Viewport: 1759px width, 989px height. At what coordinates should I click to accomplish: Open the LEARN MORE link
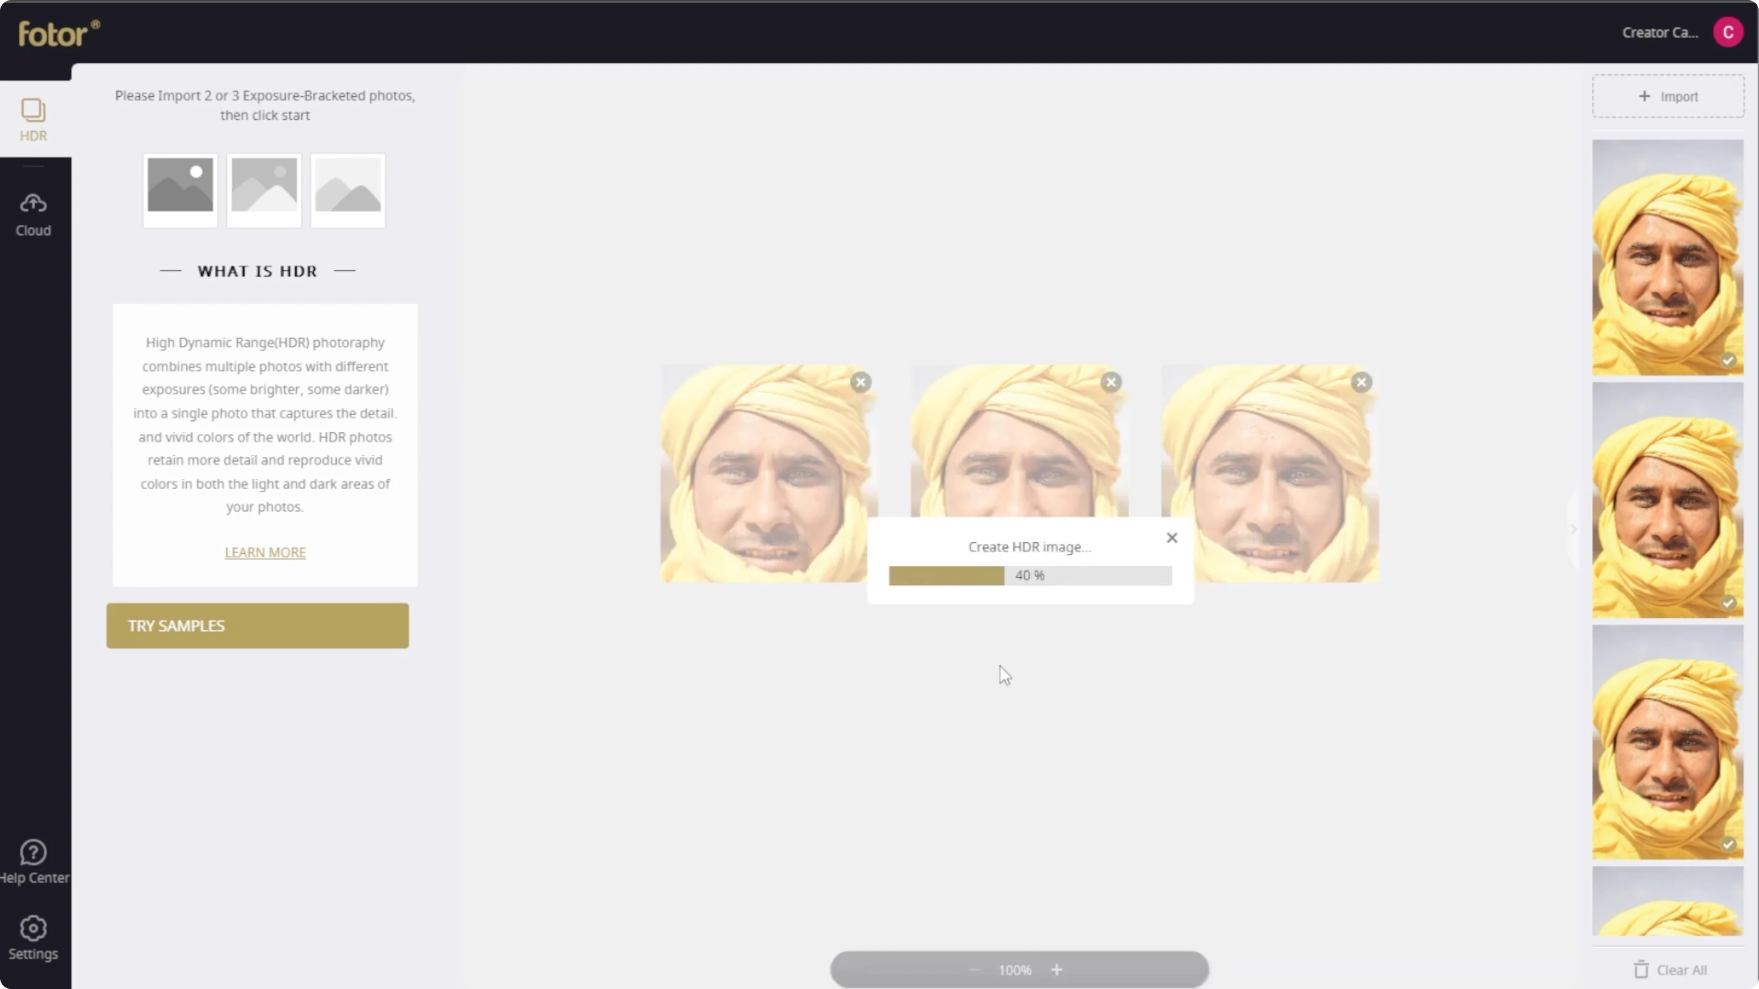tap(265, 552)
